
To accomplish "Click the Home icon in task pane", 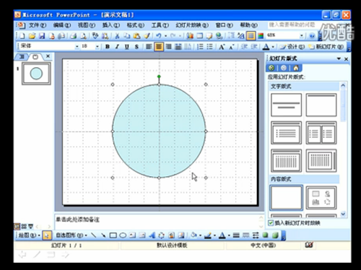I will pyautogui.click(x=296, y=68).
